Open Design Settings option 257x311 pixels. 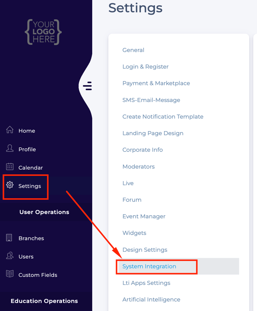[145, 250]
